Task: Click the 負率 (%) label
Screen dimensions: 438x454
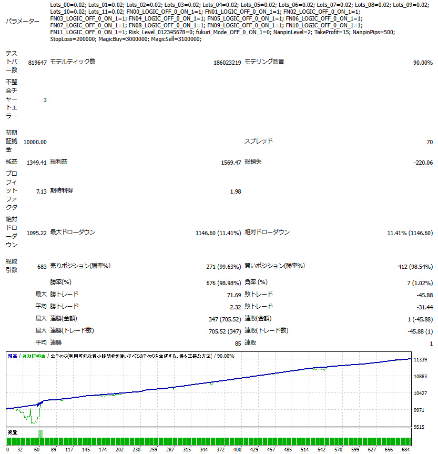Action: pos(256,282)
